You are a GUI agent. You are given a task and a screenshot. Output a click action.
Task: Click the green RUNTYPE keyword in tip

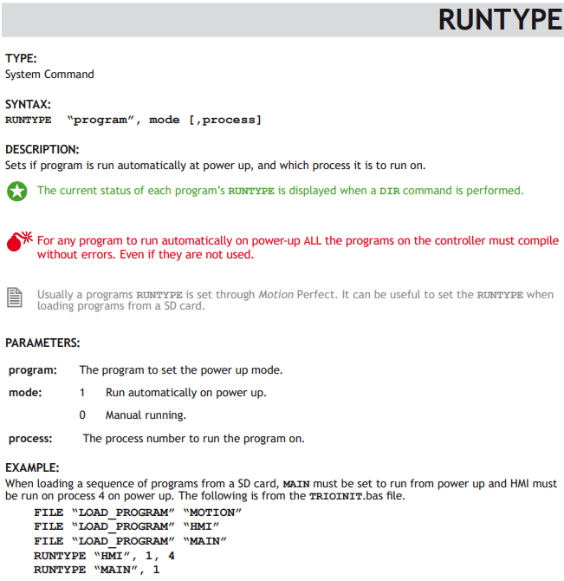tap(251, 191)
